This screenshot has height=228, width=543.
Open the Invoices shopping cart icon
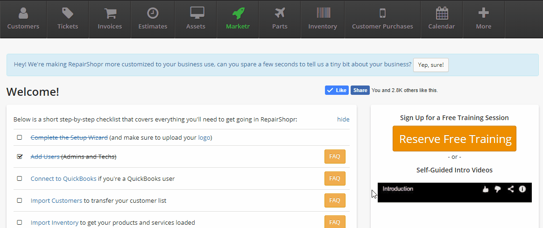click(110, 13)
